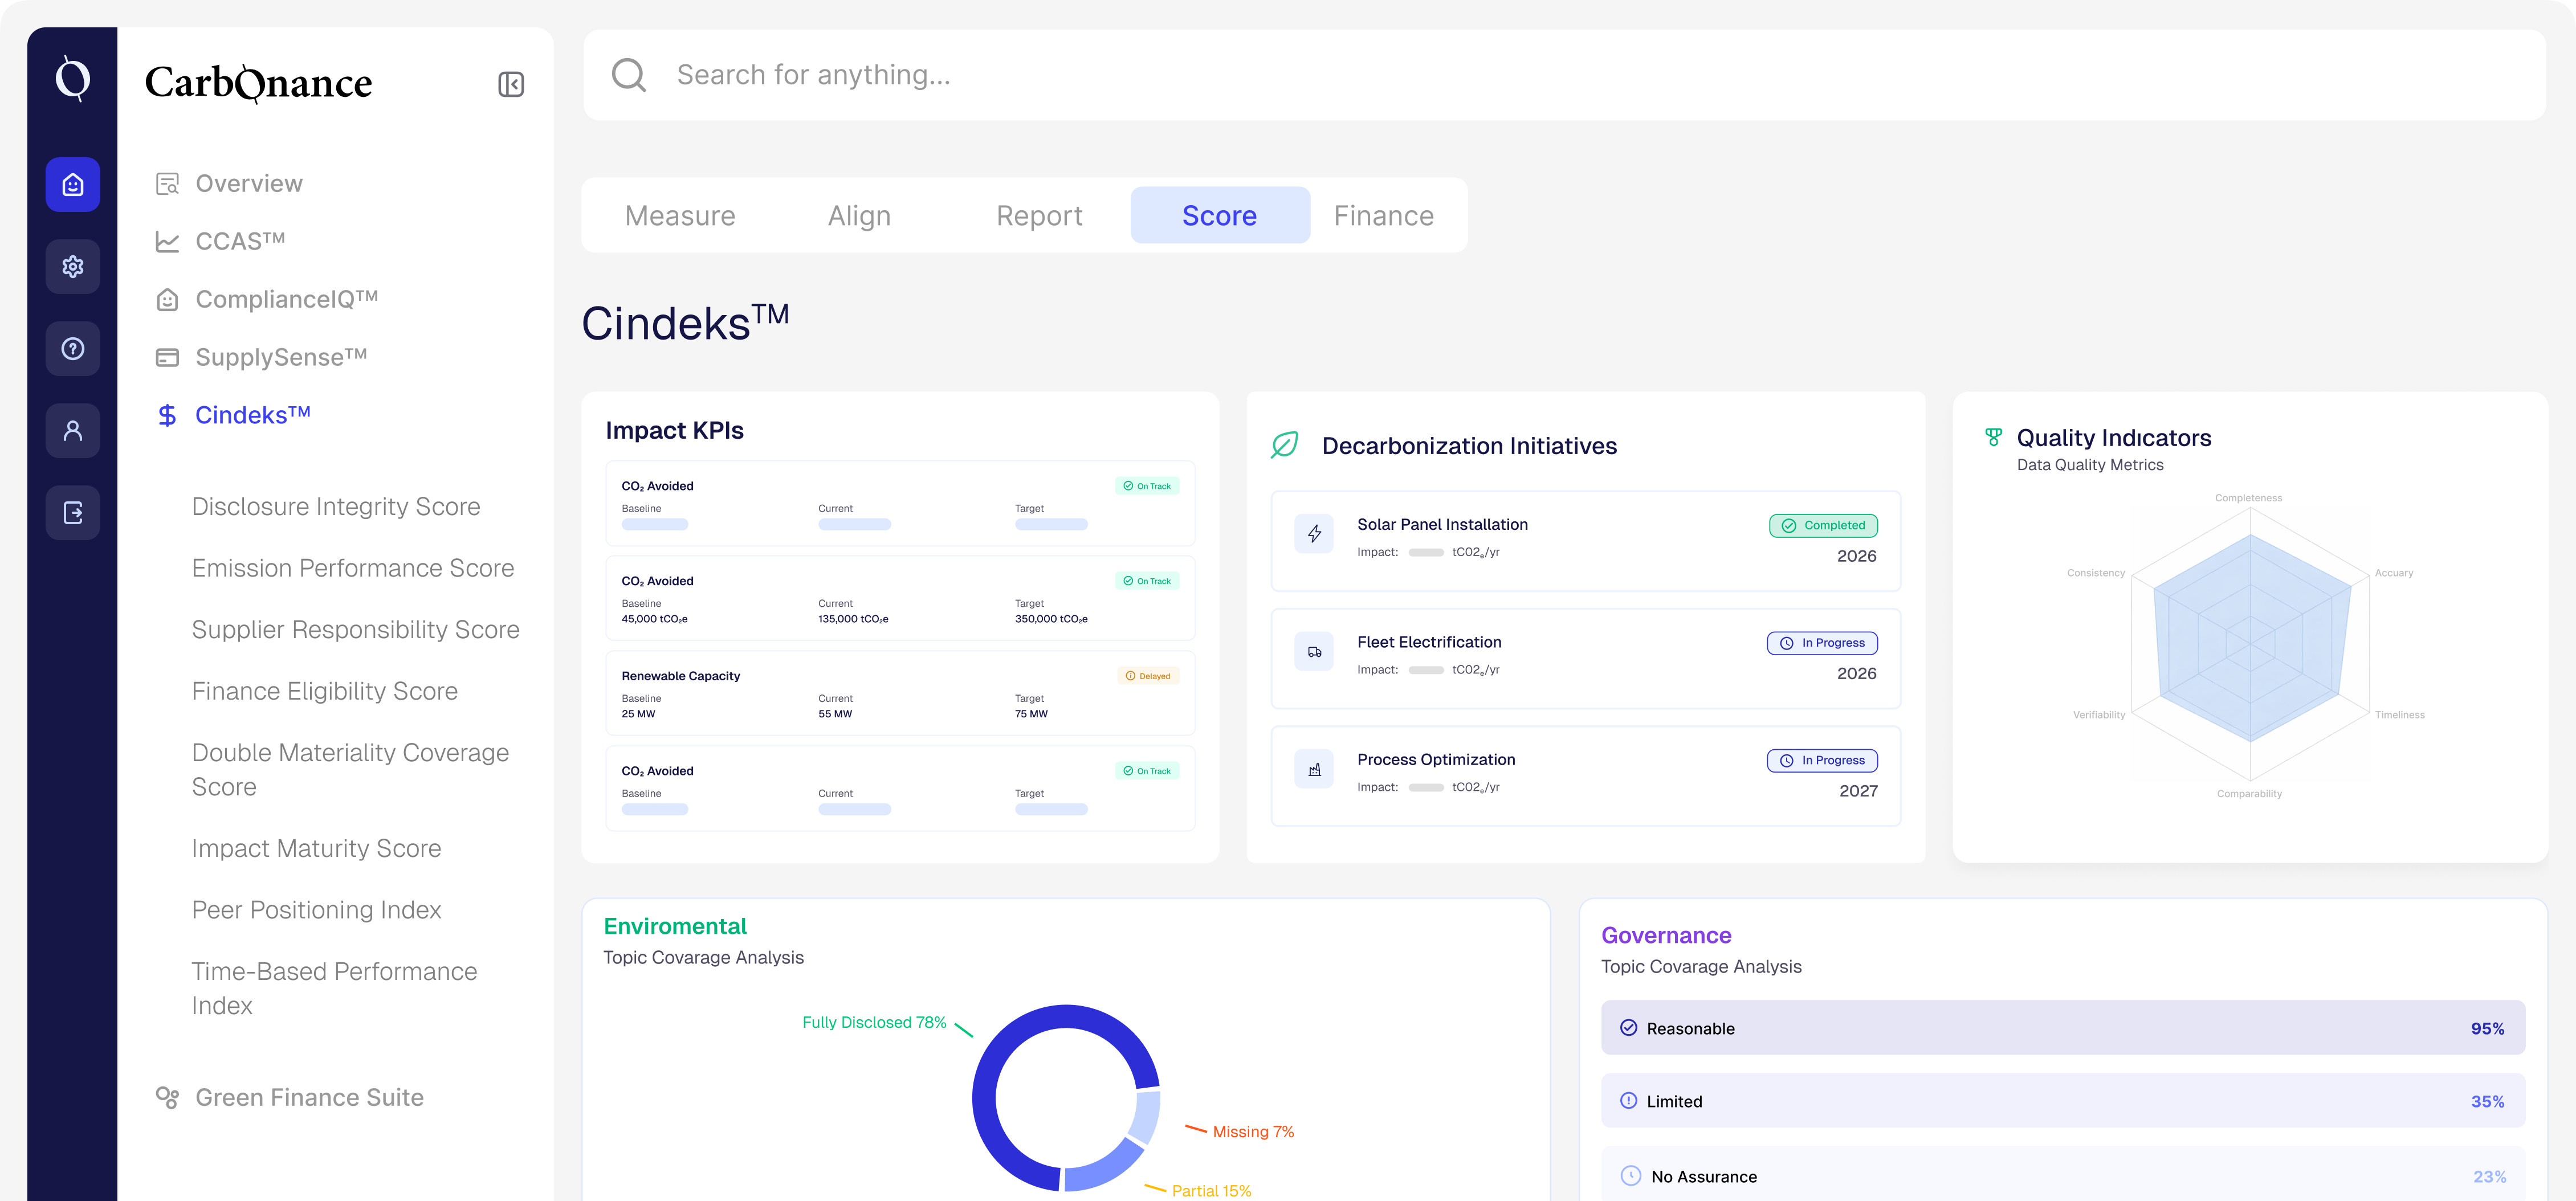The width and height of the screenshot is (2576, 1201).
Task: Open the Disclosure Integrity Score page
Action: [336, 506]
